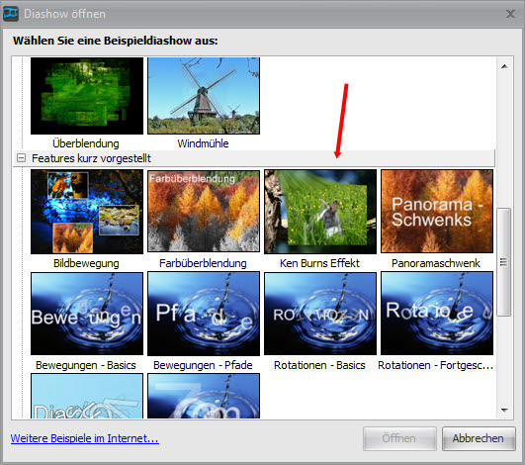Click the scrollbar up arrow
Viewport: 525px width, 465px height.
click(504, 66)
